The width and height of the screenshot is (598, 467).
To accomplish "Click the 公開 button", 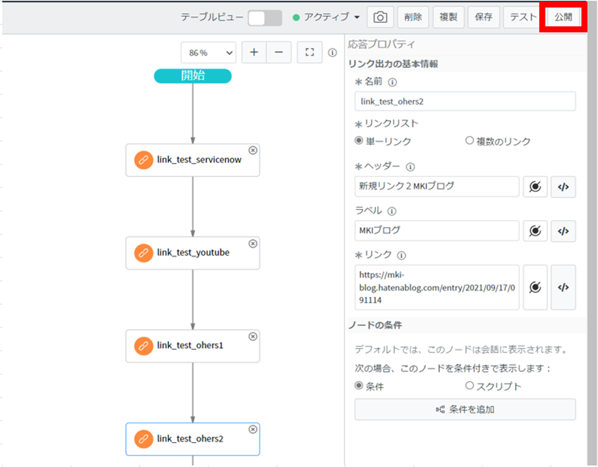I will [x=564, y=17].
